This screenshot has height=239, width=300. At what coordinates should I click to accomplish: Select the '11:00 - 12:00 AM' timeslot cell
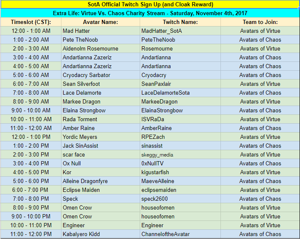tap(31, 128)
